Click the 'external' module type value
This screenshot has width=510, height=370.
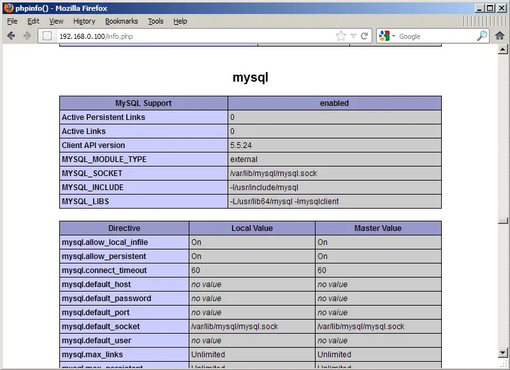click(244, 159)
